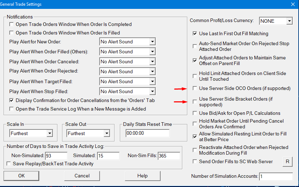Click the R reset button
The image size is (299, 187).
[287, 162]
